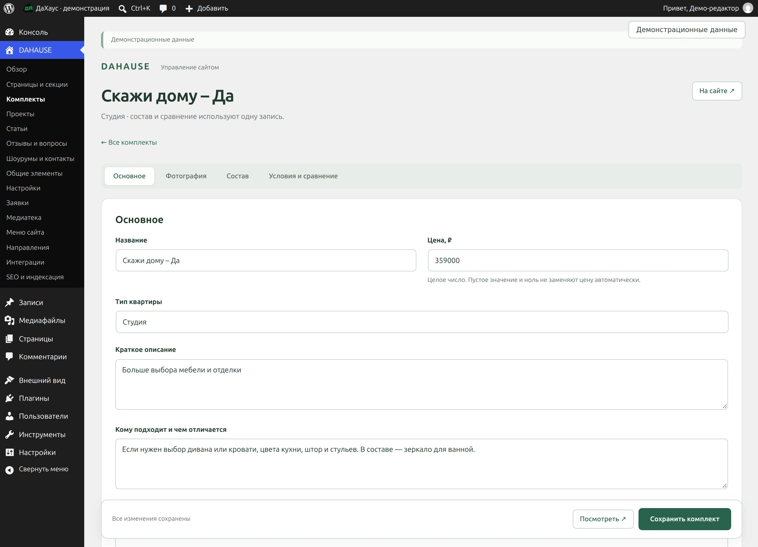Open Обзор in DAHAUSE submenu
Image resolution: width=758 pixels, height=547 pixels.
(x=17, y=69)
